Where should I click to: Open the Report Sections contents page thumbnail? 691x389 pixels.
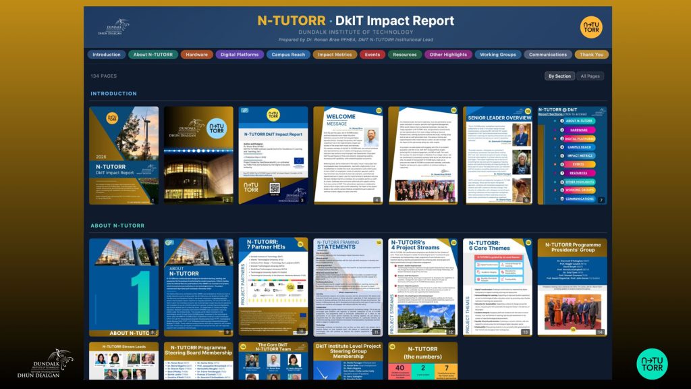(x=572, y=155)
